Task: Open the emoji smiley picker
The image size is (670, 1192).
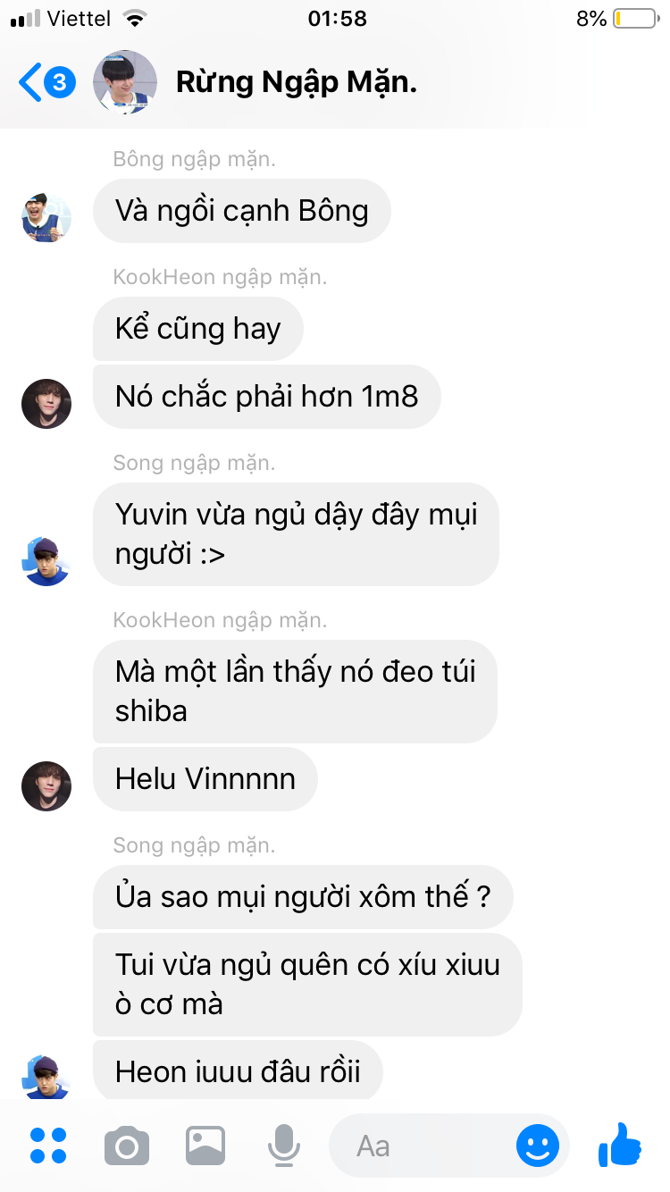Action: tap(538, 1146)
